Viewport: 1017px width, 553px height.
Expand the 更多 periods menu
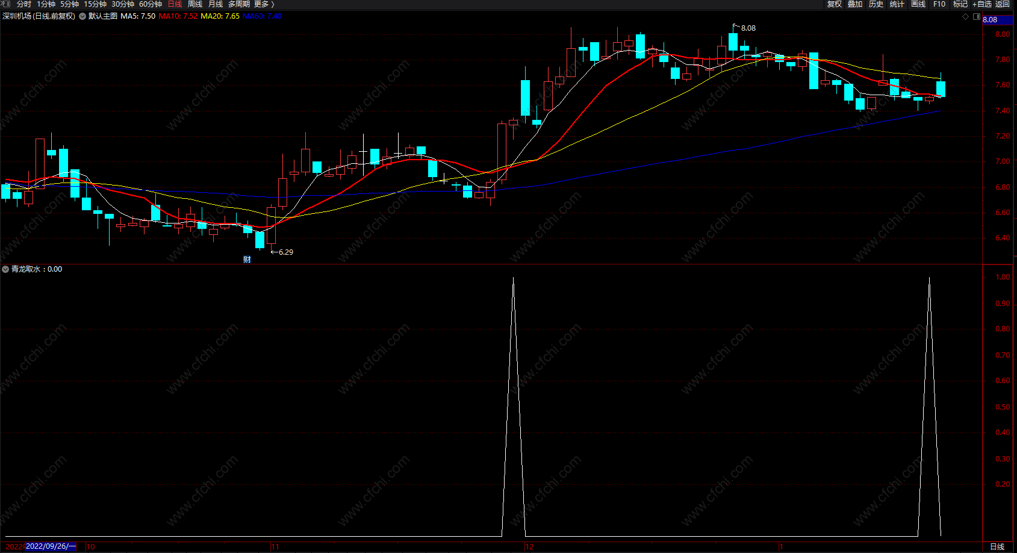click(x=264, y=4)
